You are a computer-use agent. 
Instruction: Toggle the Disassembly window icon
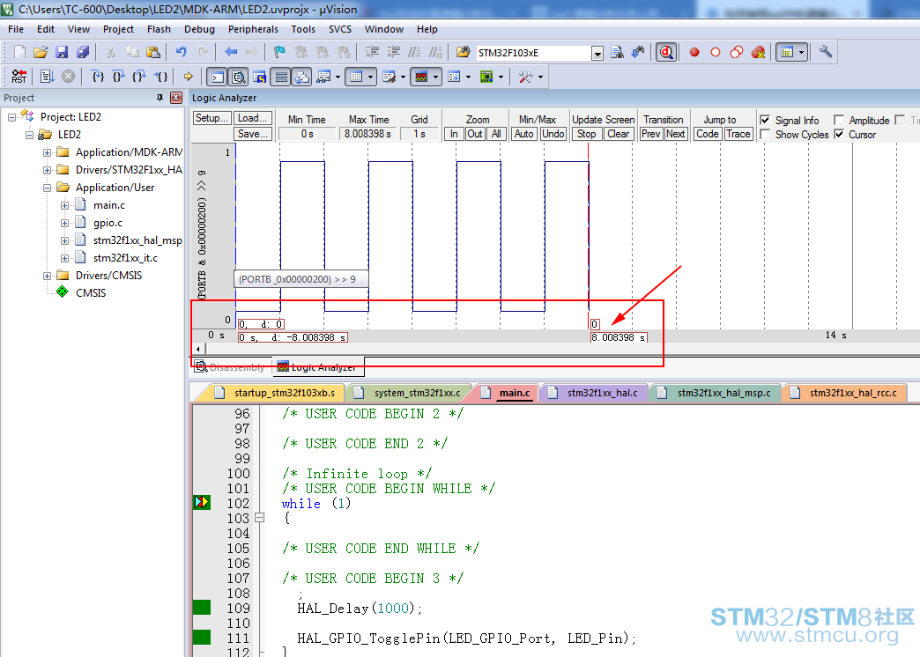pos(238,77)
